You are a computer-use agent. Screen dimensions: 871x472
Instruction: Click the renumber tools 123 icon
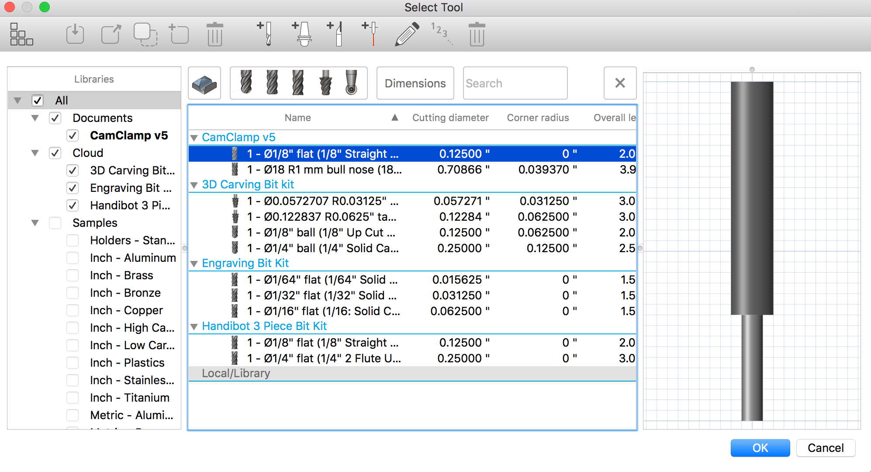(441, 34)
